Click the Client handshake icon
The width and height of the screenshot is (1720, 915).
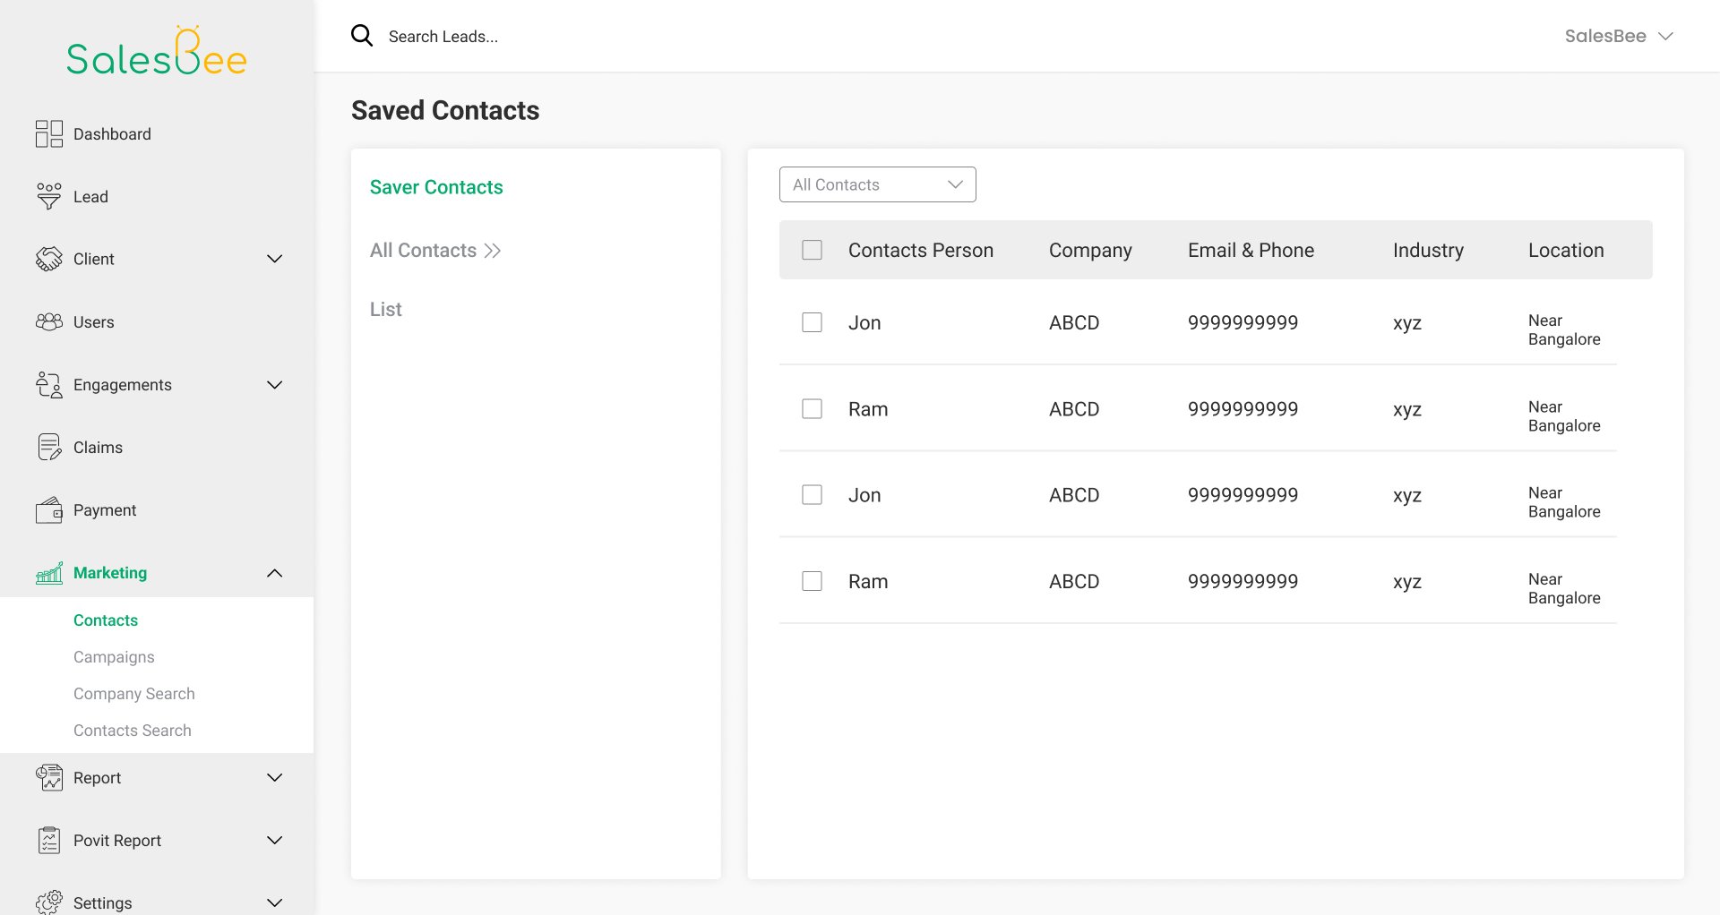click(49, 259)
